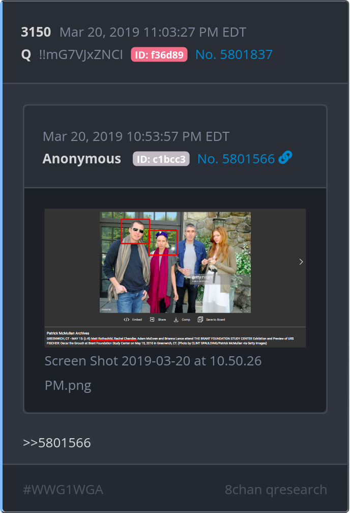Click the Anonymous poster name
This screenshot has width=350, height=513.
pos(82,159)
